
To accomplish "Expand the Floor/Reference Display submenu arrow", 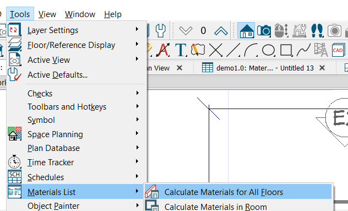I will pyautogui.click(x=137, y=44).
